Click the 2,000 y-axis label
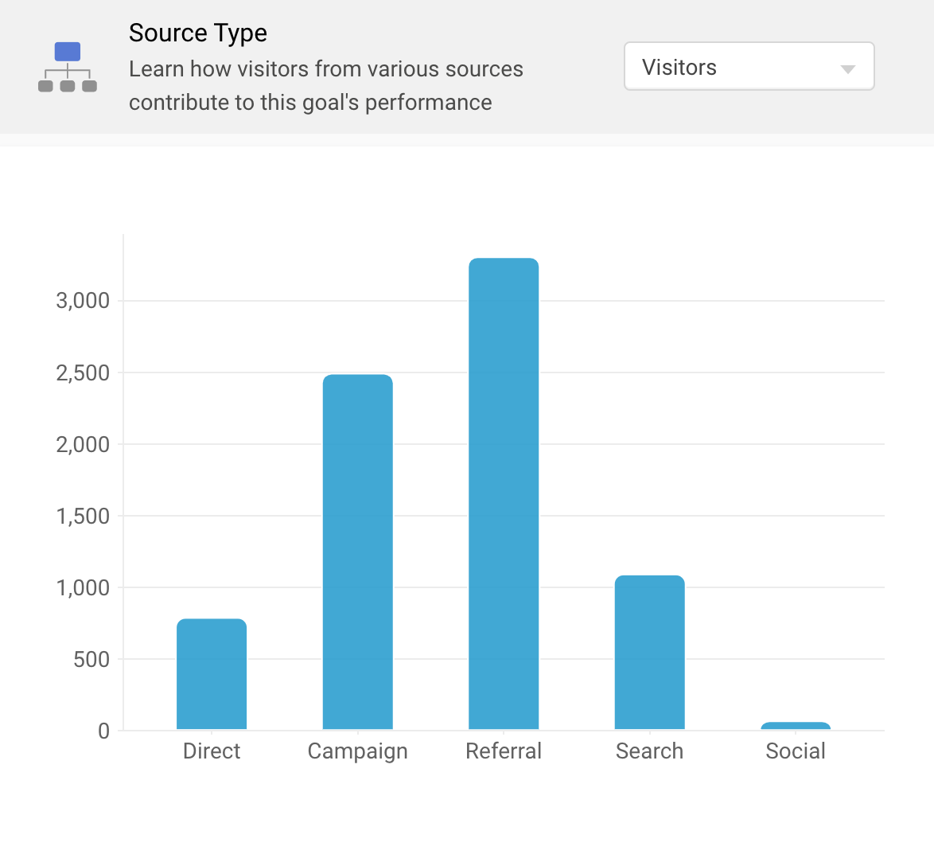The image size is (934, 858). (x=83, y=444)
